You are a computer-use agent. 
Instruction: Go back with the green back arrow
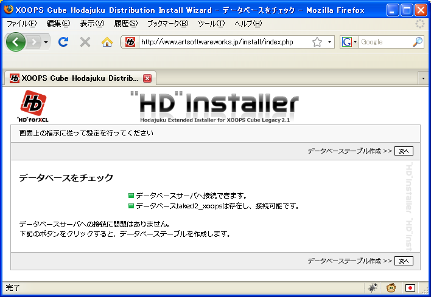point(16,42)
